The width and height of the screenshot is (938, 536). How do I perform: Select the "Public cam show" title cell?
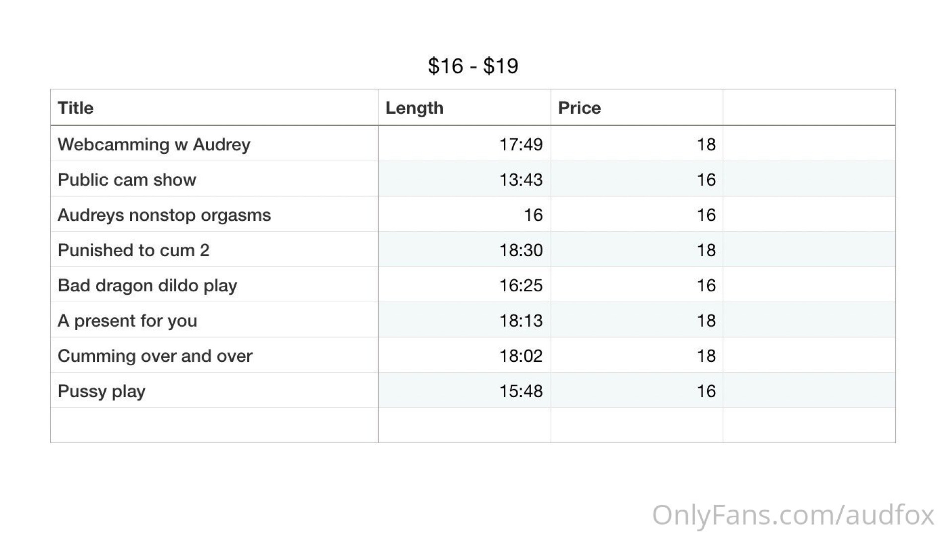coord(127,180)
